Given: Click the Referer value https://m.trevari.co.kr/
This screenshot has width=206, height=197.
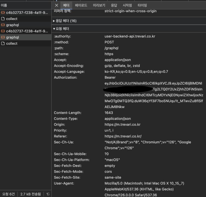Looking at the screenshot, I should (123, 136).
